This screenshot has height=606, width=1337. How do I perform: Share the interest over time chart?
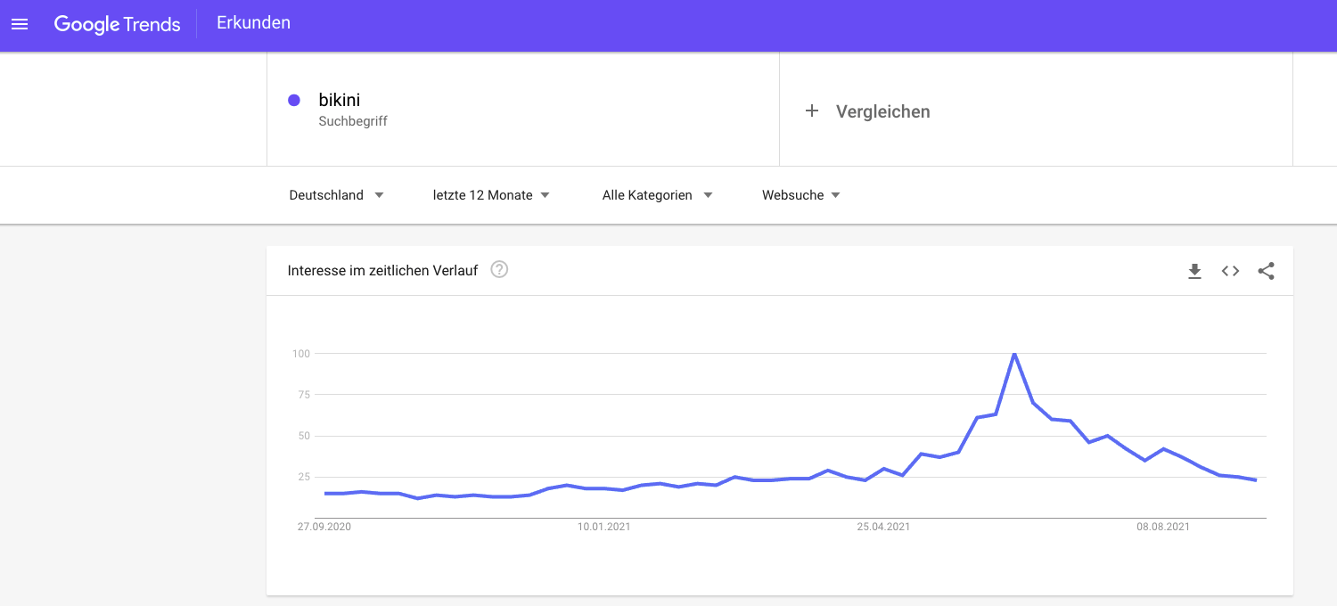click(x=1266, y=271)
